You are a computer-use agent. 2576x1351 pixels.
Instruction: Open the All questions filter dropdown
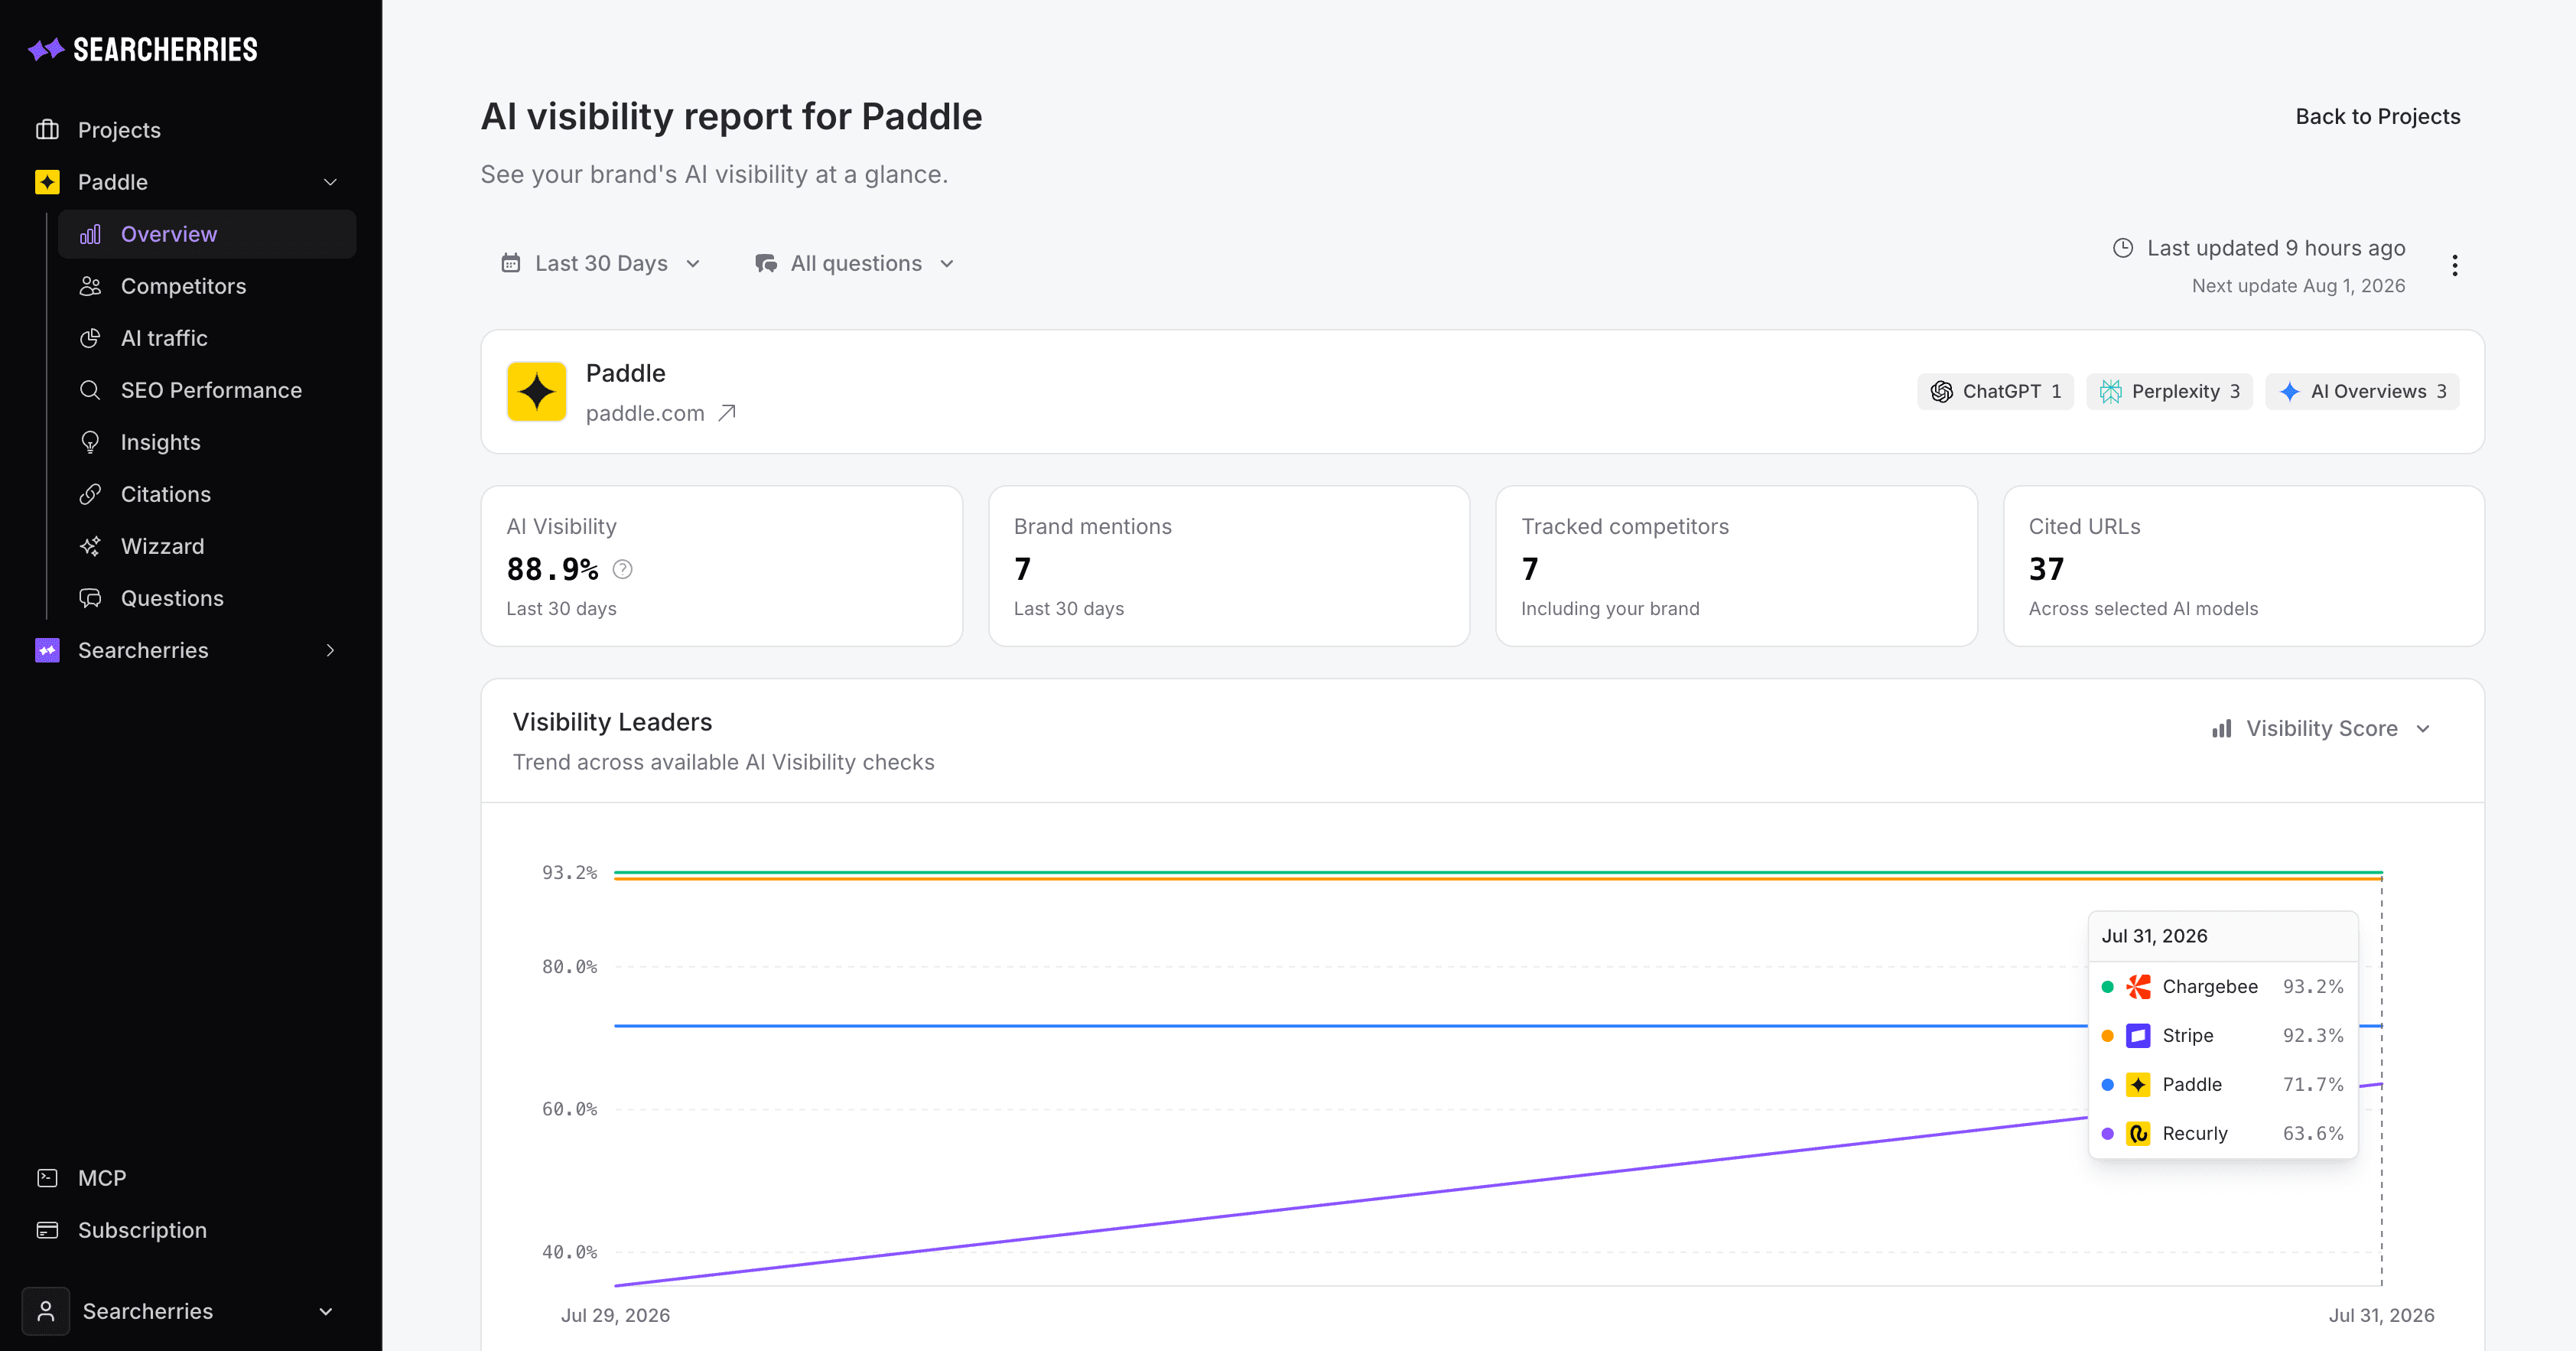click(855, 263)
